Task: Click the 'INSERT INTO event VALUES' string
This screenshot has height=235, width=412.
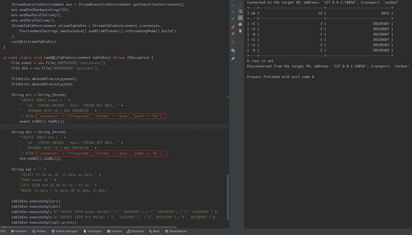Action: pos(137,212)
